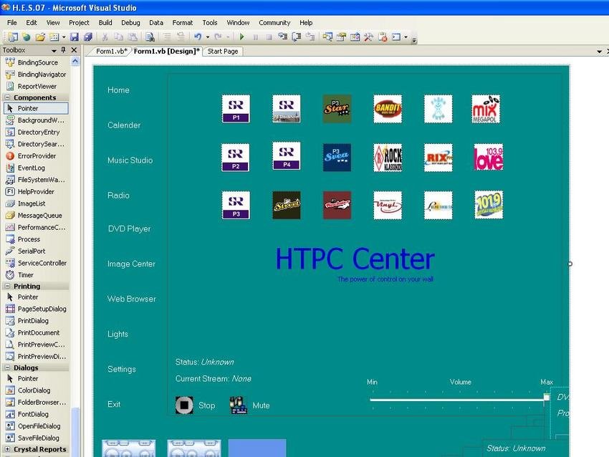This screenshot has height=457, width=609.
Task: Click the Exit label on the form
Action: (114, 404)
